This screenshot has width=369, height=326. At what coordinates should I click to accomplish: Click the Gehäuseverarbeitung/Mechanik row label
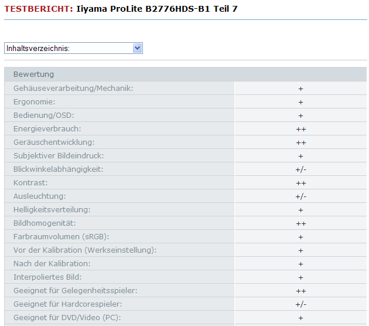[73, 89]
